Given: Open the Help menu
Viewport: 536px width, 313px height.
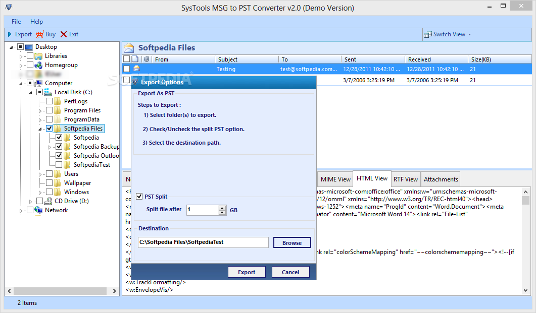Looking at the screenshot, I should (36, 22).
